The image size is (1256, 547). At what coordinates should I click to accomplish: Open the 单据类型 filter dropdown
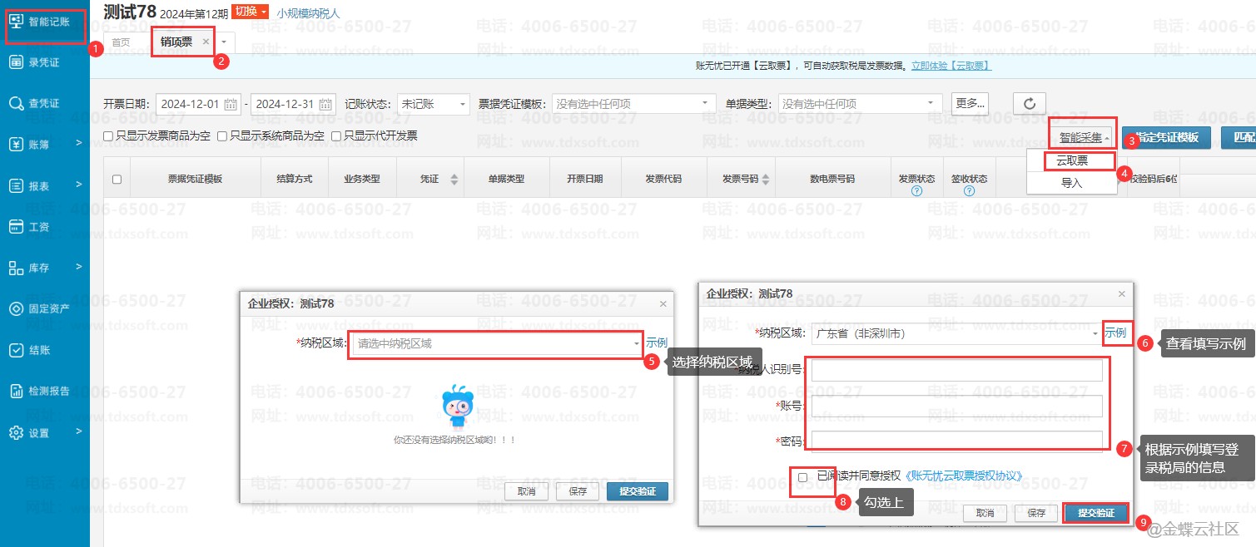[860, 104]
